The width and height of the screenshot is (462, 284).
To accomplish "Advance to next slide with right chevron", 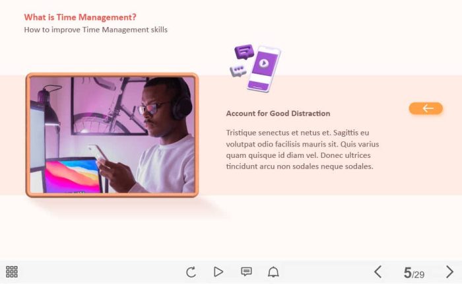I will [x=449, y=271].
